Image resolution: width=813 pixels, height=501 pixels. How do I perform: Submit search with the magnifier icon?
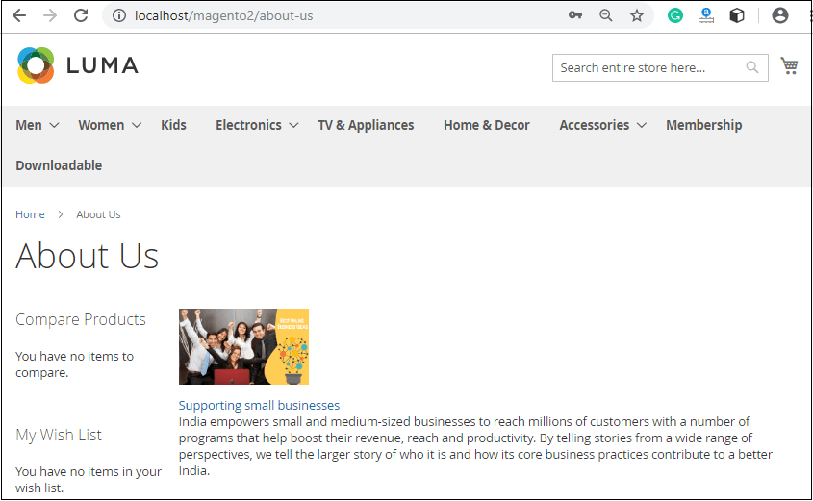point(751,67)
